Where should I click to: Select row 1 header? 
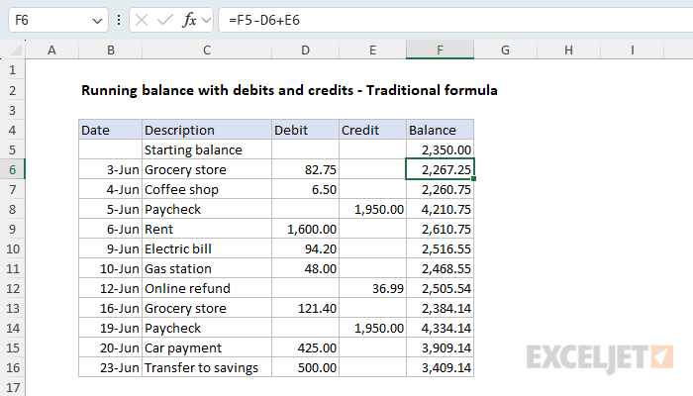pyautogui.click(x=12, y=70)
